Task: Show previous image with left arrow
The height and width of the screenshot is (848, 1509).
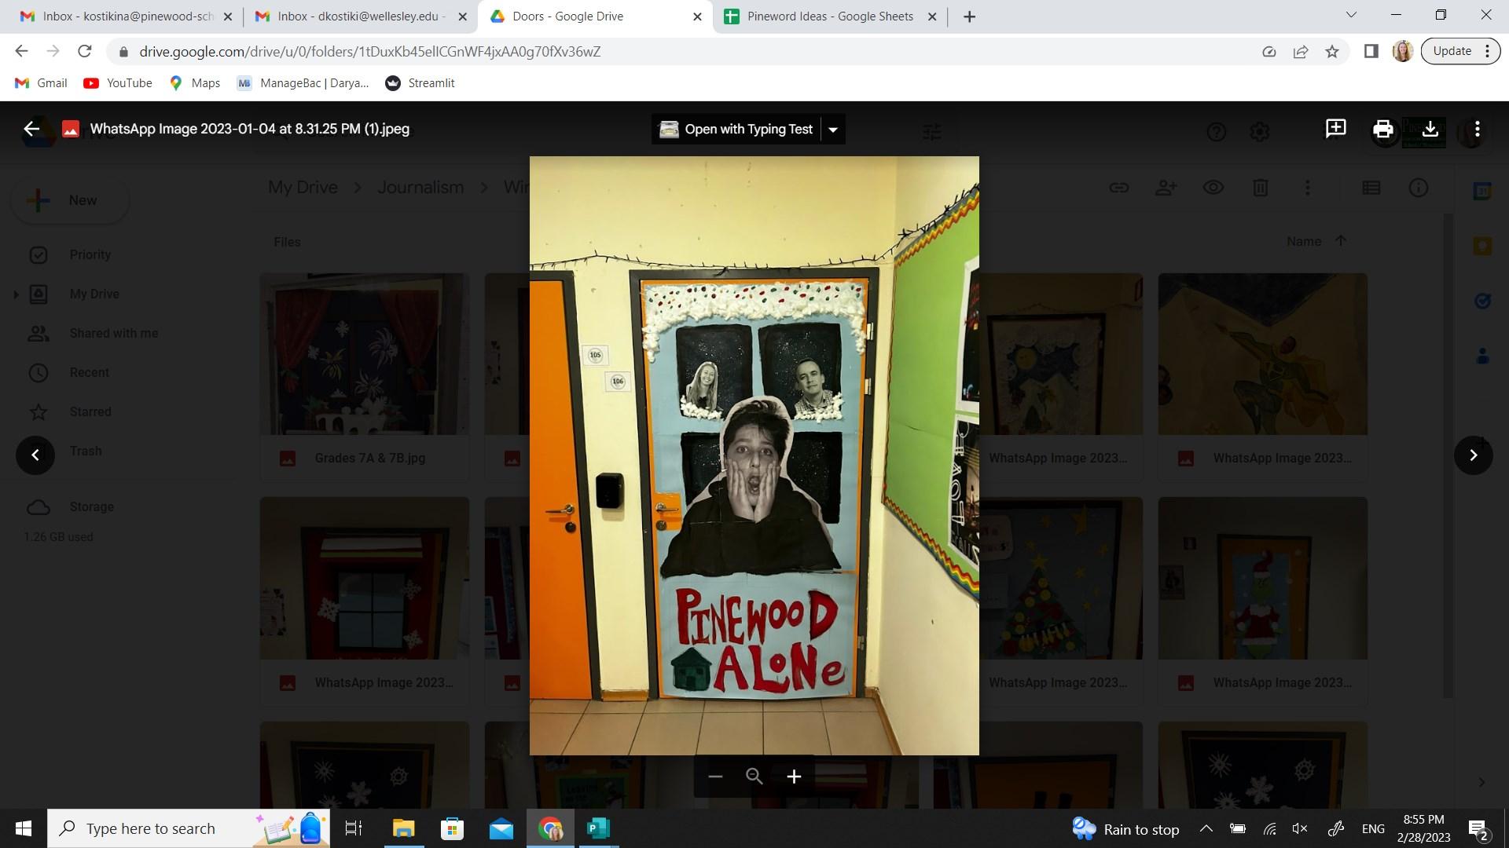Action: 35,455
